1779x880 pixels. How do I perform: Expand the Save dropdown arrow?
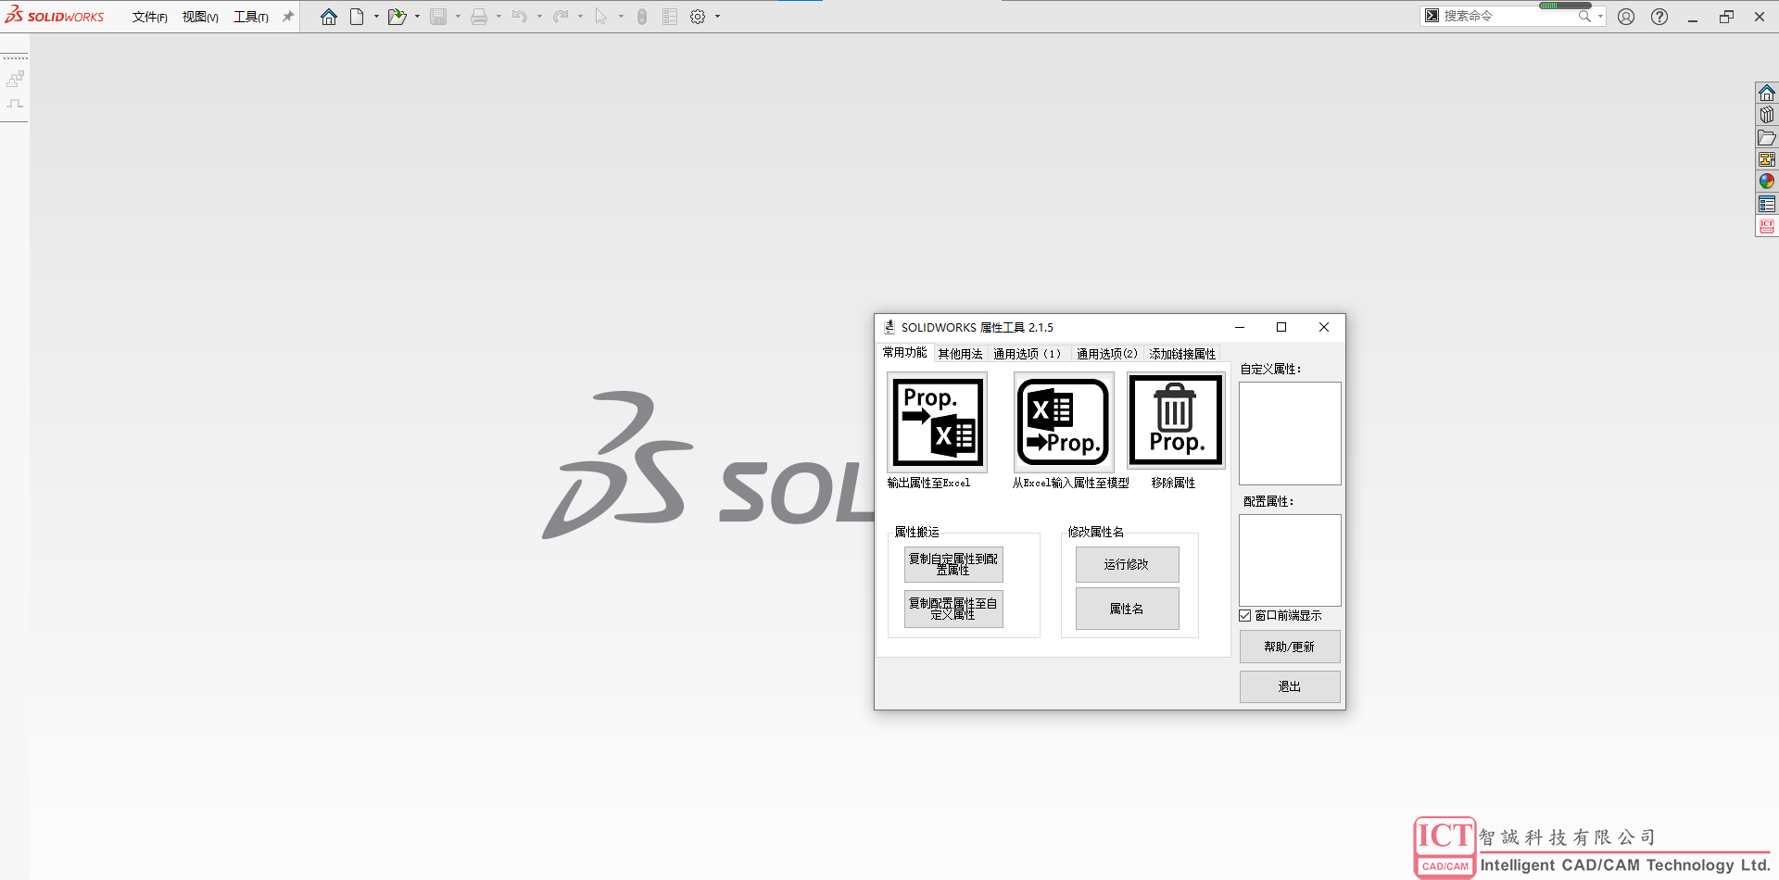point(458,17)
